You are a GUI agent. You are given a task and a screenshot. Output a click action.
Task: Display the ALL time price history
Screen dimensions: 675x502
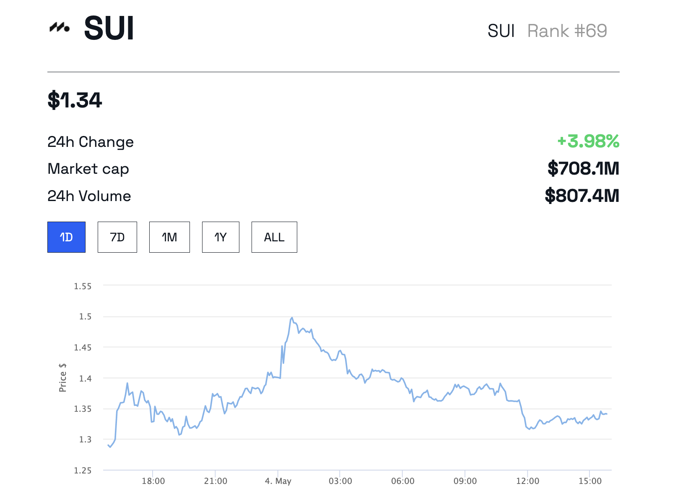pos(274,237)
